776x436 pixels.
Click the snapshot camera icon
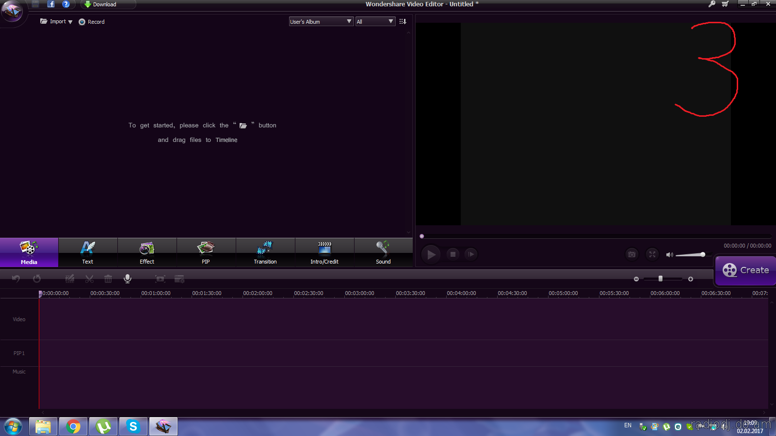632,254
